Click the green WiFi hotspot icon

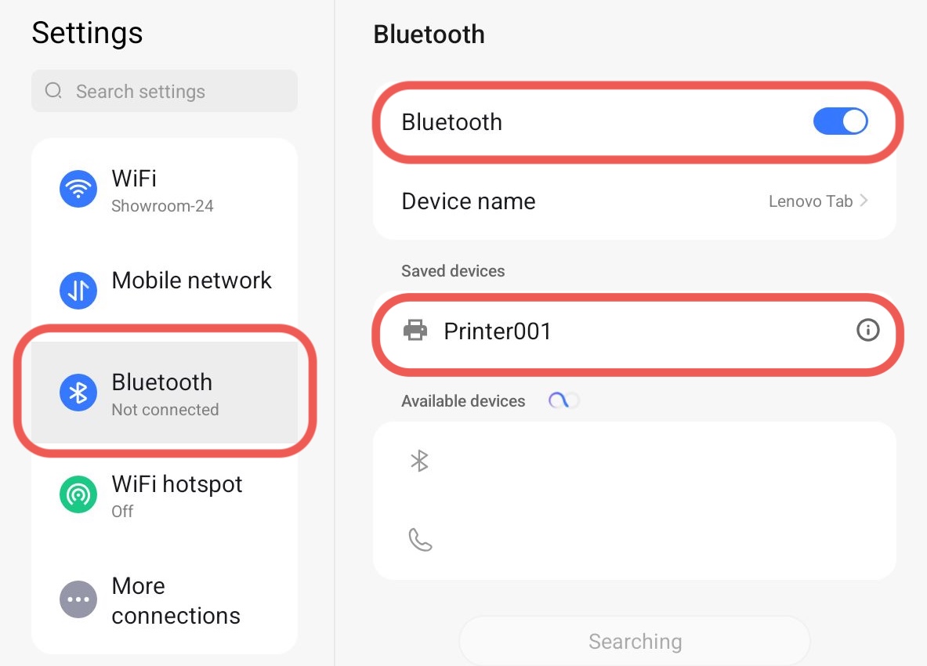(78, 494)
